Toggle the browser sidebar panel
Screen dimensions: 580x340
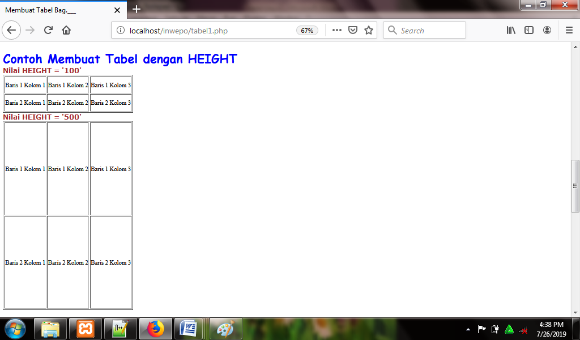tap(528, 30)
